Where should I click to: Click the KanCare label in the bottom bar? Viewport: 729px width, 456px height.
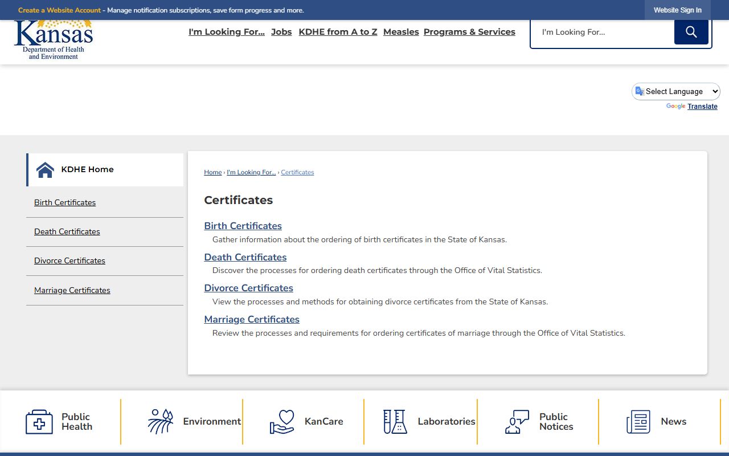tap(324, 422)
